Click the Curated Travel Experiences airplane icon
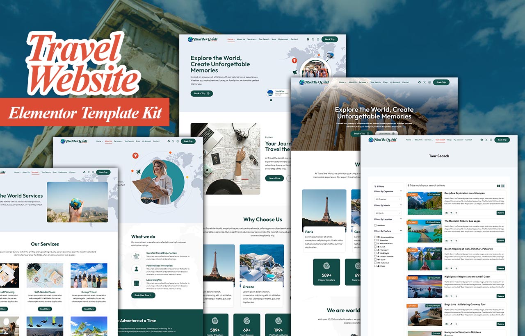 tap(137, 256)
